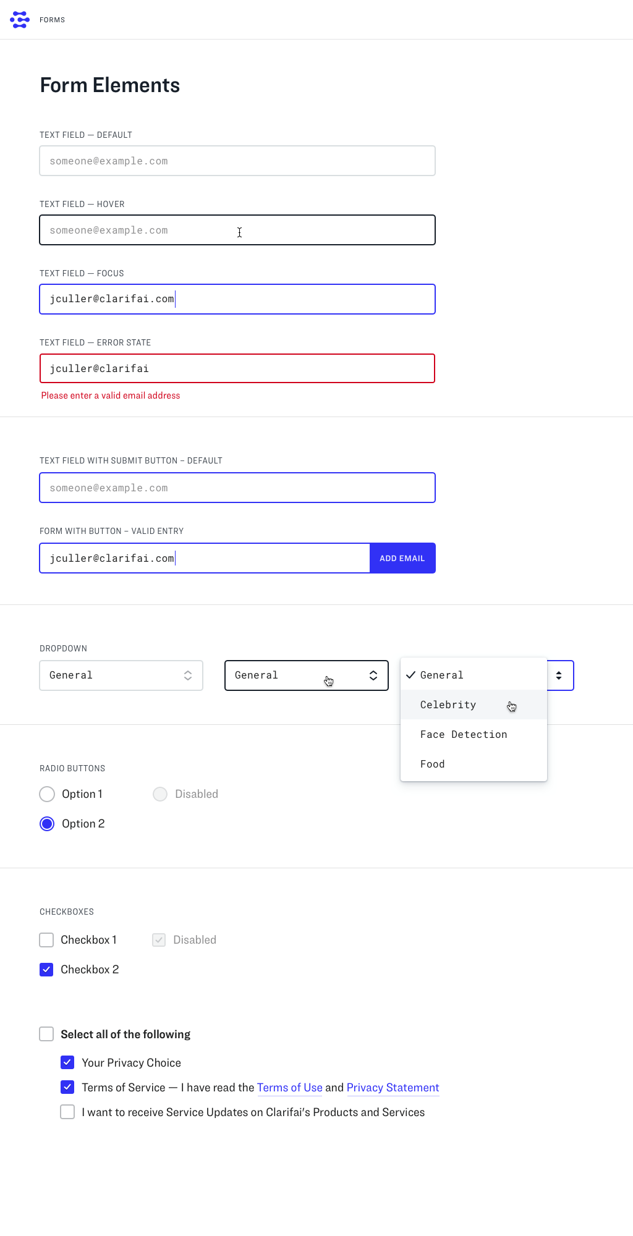Toggle the Select all of the following checkbox

(x=46, y=1034)
